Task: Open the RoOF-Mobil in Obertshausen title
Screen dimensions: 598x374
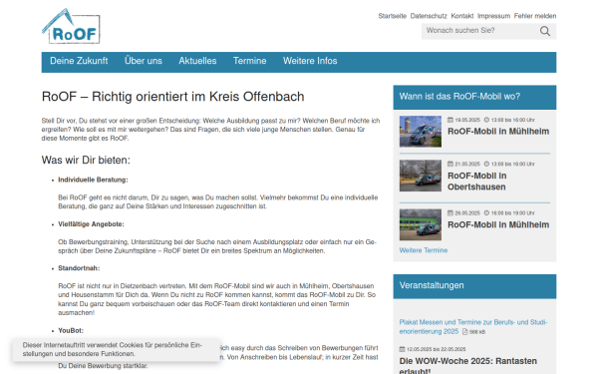Action: (x=477, y=182)
